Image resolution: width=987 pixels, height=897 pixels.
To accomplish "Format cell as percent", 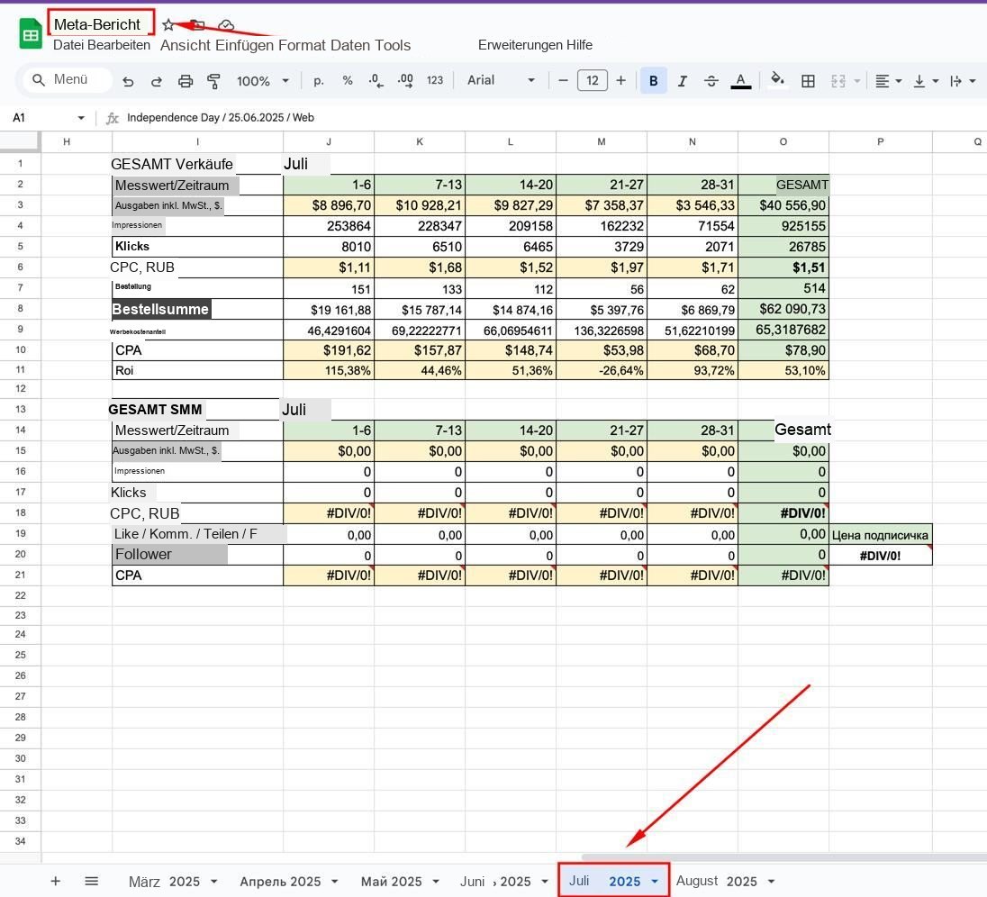I will [x=348, y=80].
